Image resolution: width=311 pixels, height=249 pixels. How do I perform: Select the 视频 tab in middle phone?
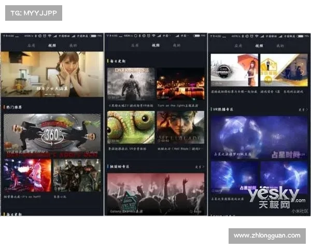click(155, 46)
